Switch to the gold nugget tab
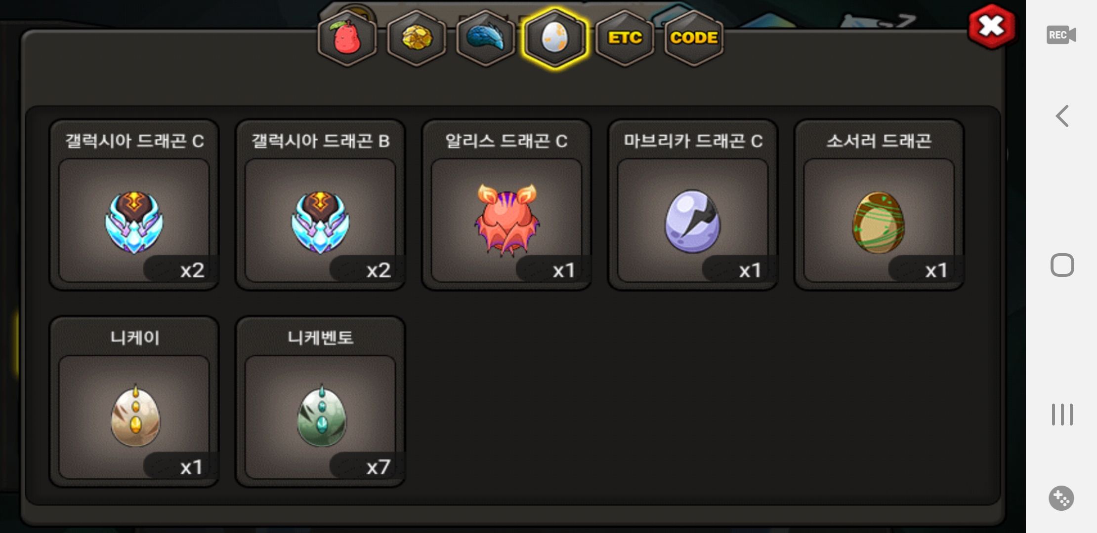 417,38
